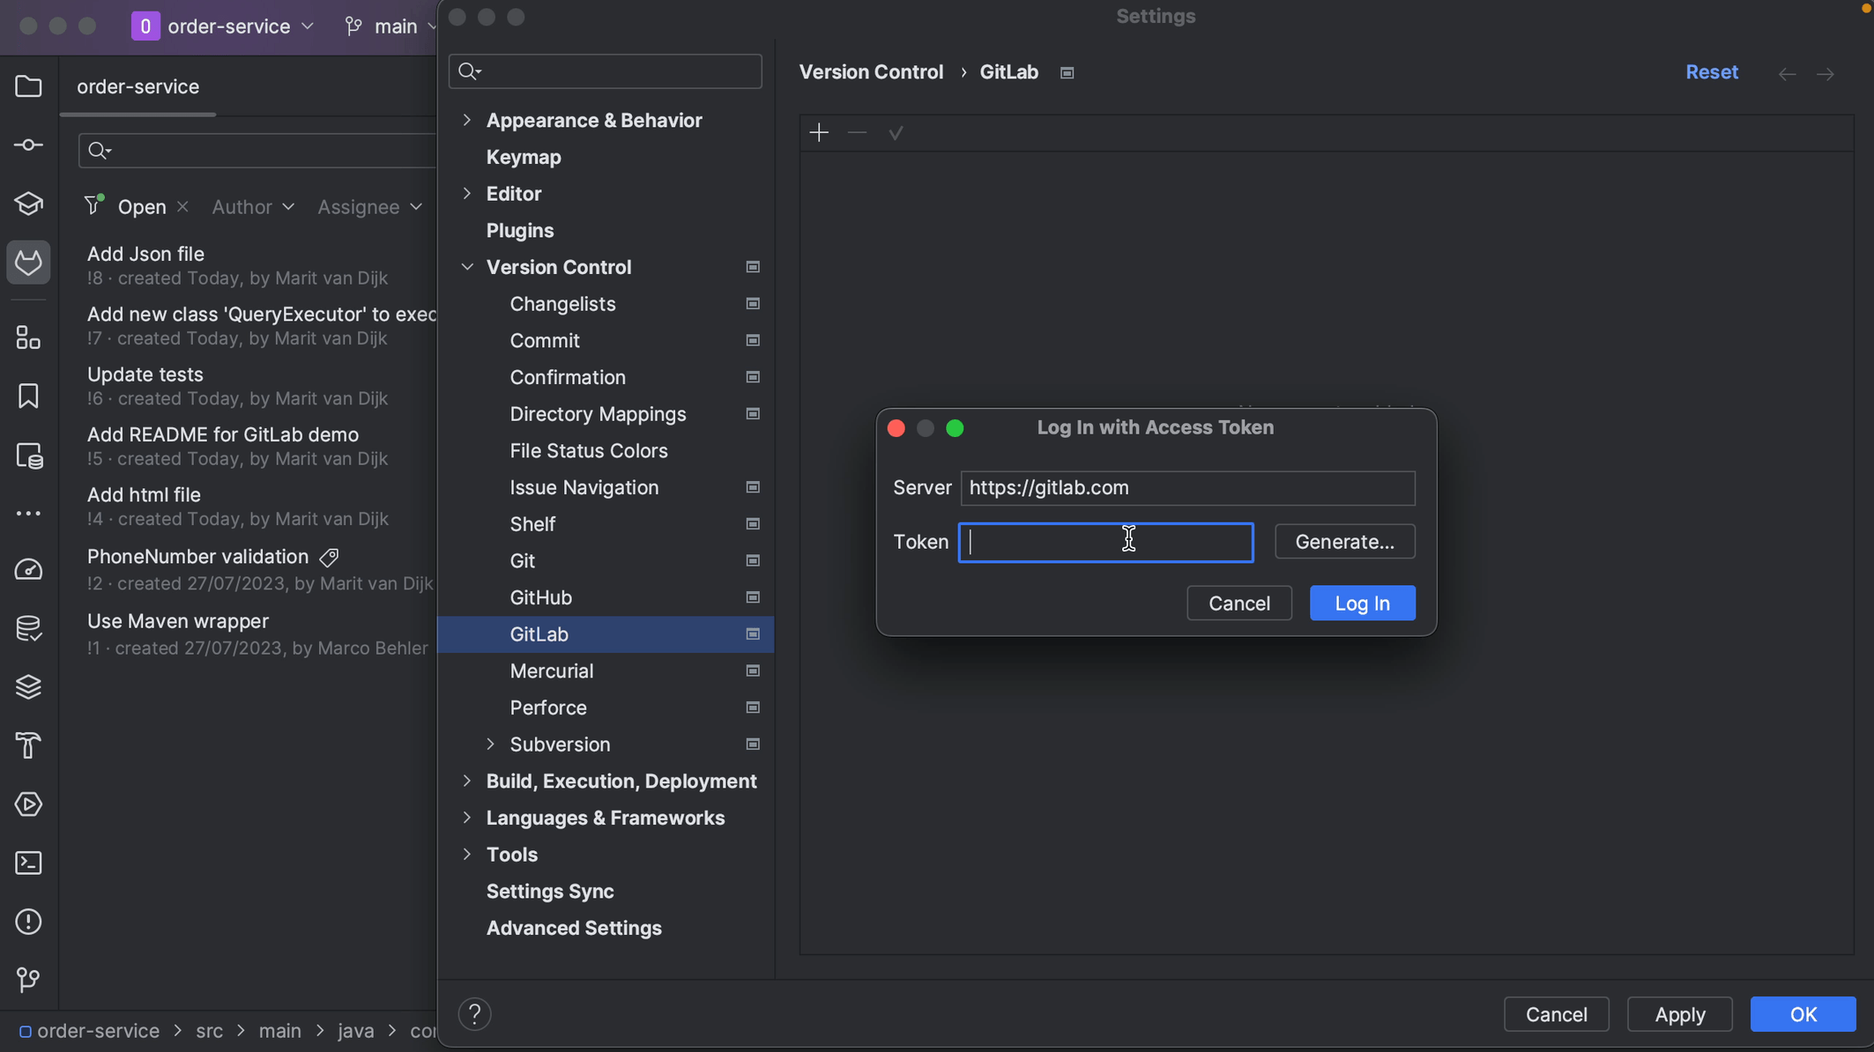Select the Commit tool window icon
The height and width of the screenshot is (1052, 1874).
28,144
